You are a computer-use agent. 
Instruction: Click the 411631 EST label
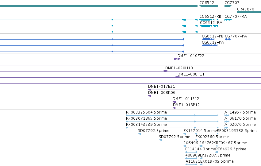[193, 161]
